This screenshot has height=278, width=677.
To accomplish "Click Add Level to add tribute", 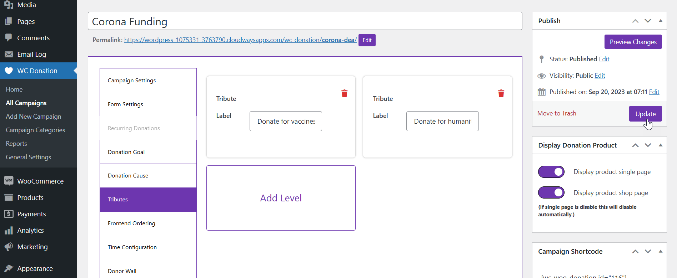I will pyautogui.click(x=281, y=198).
